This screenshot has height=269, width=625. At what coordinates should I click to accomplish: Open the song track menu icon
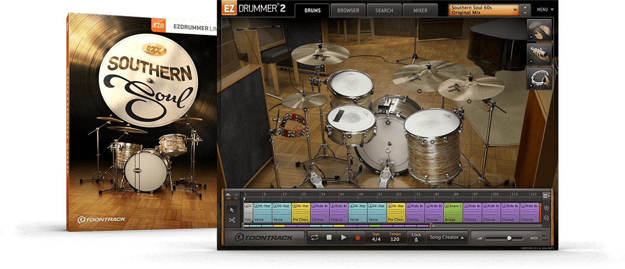(x=546, y=196)
